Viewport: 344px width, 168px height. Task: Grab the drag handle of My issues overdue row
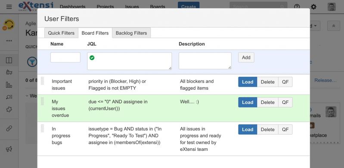click(x=42, y=101)
